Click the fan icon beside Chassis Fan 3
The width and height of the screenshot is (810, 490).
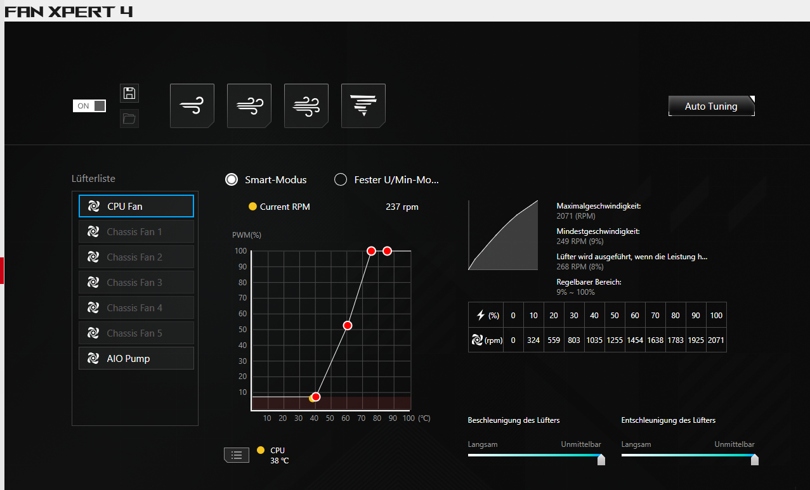(93, 282)
